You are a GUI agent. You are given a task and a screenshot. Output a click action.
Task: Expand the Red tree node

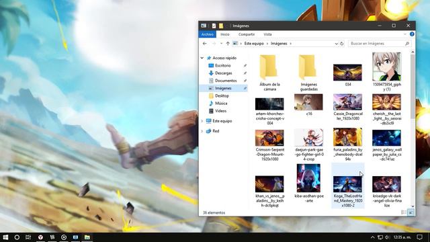[202, 131]
